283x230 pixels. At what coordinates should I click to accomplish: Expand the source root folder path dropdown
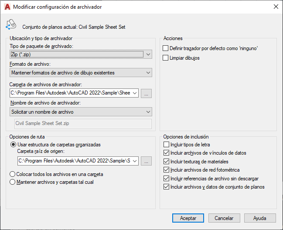135,161
